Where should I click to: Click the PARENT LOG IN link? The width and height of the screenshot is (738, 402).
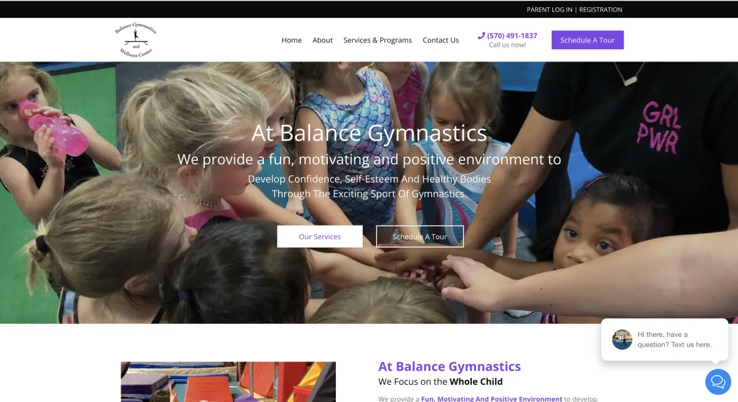coord(549,9)
